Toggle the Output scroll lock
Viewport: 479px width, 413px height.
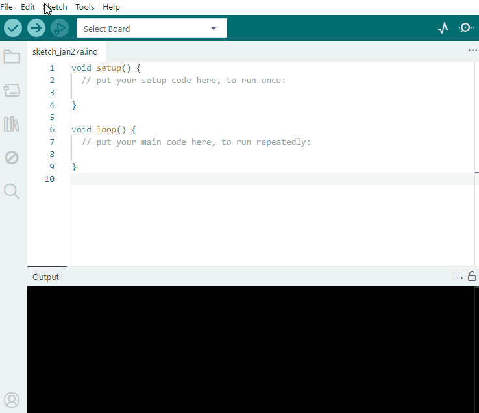pyautogui.click(x=472, y=276)
